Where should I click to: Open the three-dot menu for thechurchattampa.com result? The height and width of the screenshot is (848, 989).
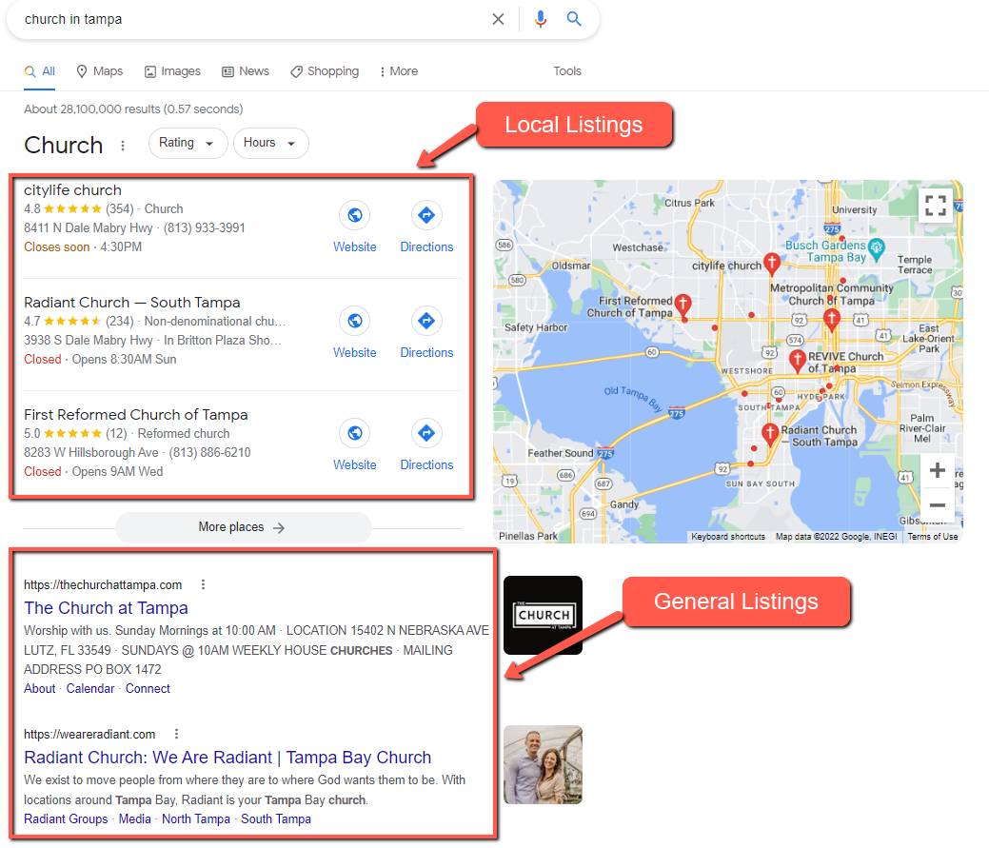(x=203, y=584)
